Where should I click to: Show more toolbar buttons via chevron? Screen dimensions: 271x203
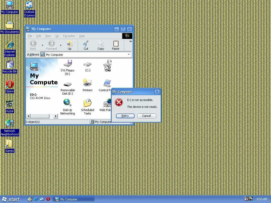[130, 41]
